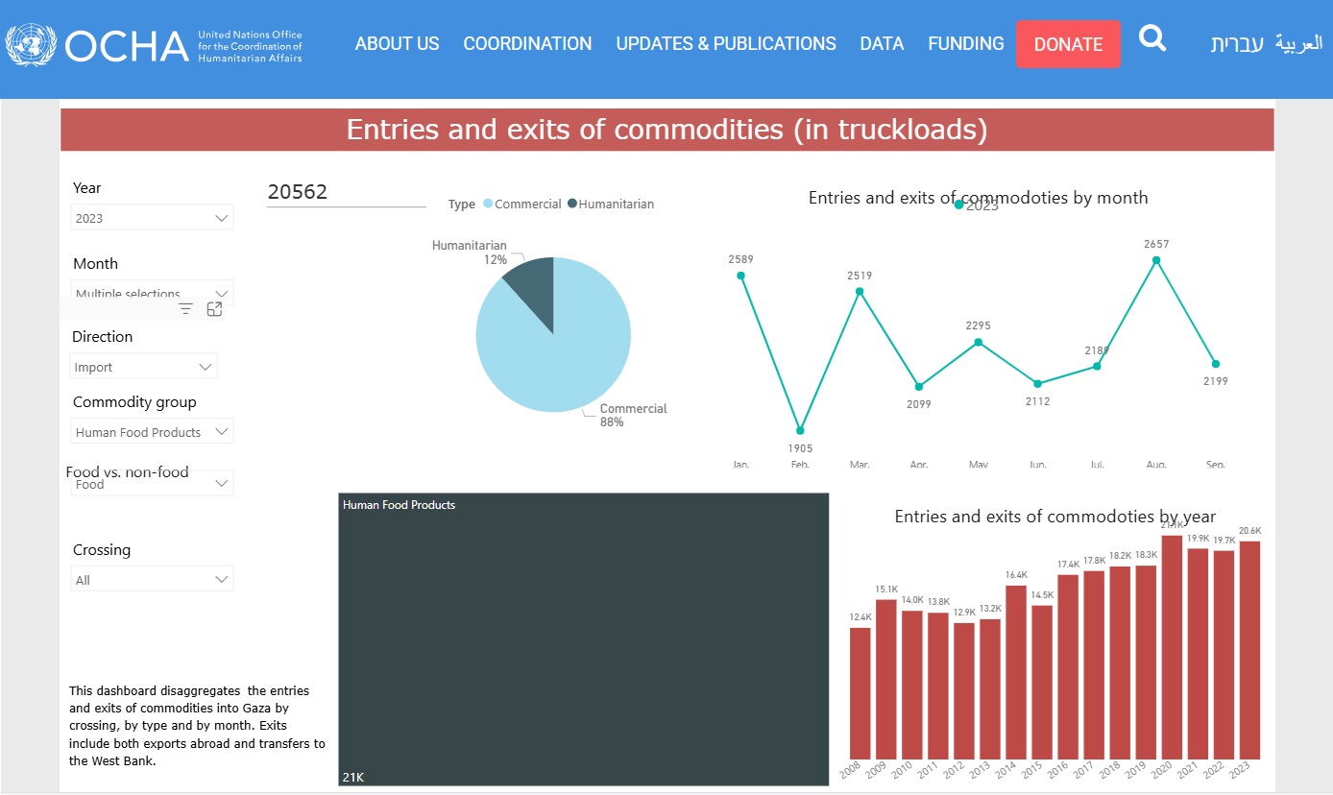Open focus mode icon on Month slicer
Image resolution: width=1333 pixels, height=795 pixels.
click(215, 309)
